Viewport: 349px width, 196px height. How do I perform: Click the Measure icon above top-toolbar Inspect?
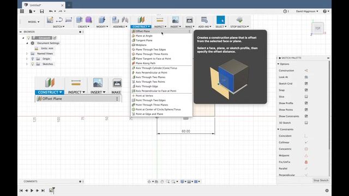[x=160, y=20]
